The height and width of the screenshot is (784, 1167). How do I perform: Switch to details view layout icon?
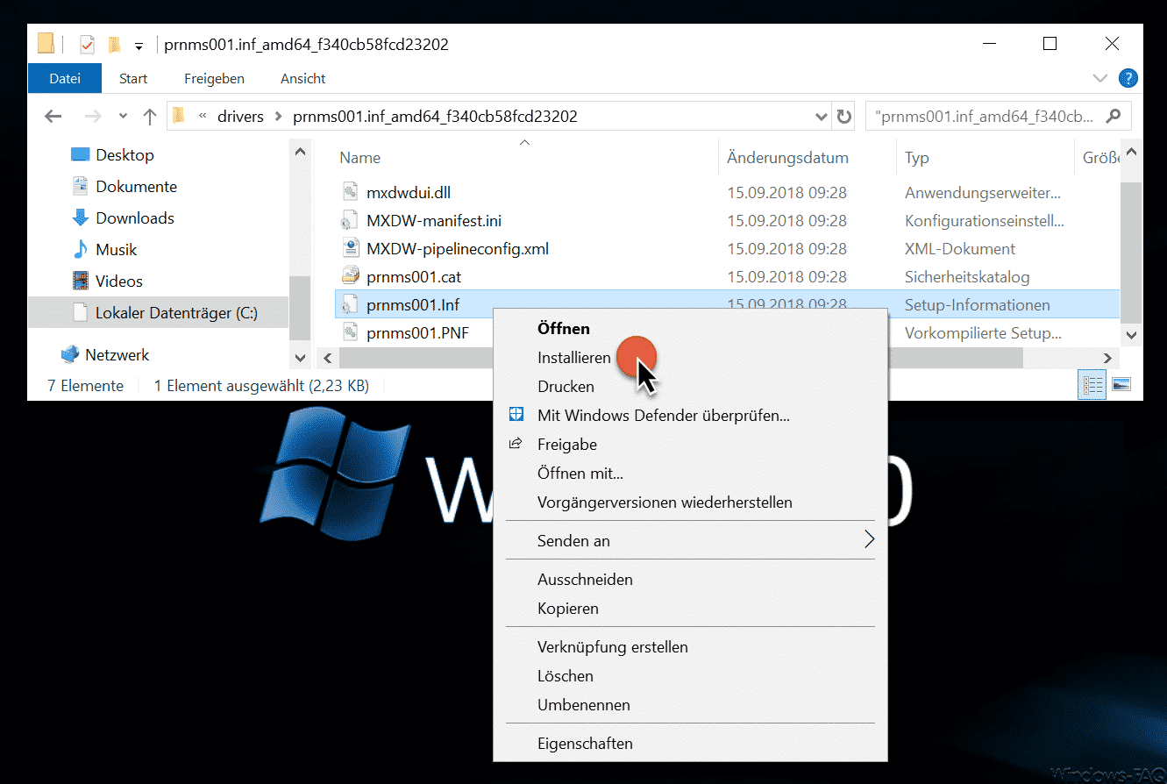pos(1092,385)
